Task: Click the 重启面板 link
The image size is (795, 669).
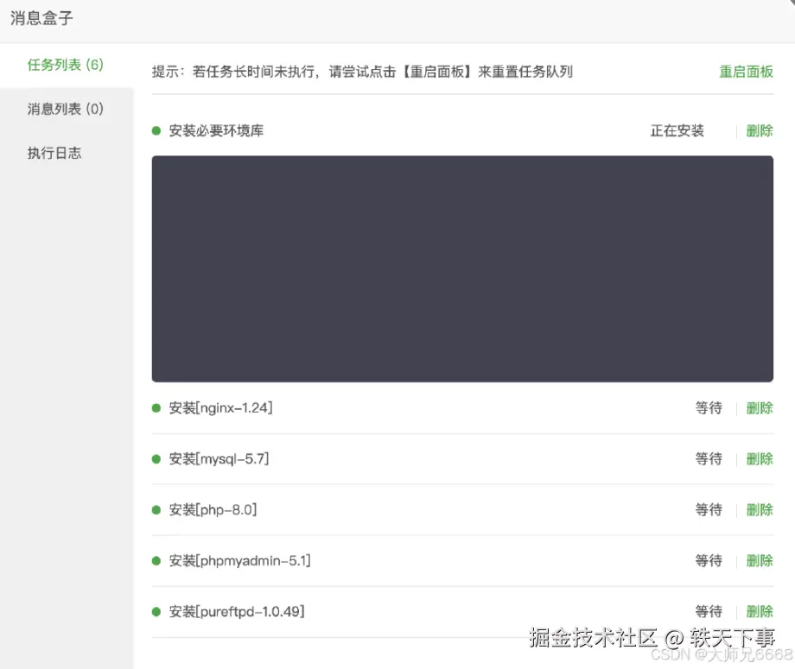Action: pyautogui.click(x=746, y=72)
